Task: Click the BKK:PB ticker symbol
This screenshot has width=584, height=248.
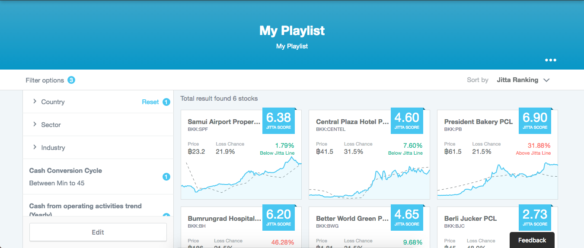Action: pyautogui.click(x=453, y=129)
